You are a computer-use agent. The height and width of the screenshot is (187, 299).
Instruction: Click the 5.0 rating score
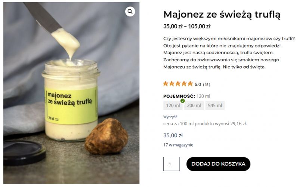[198, 85]
